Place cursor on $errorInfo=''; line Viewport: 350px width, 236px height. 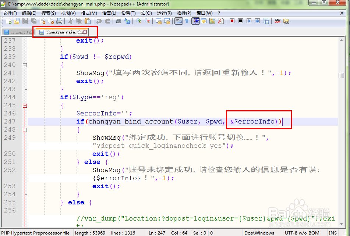104,114
